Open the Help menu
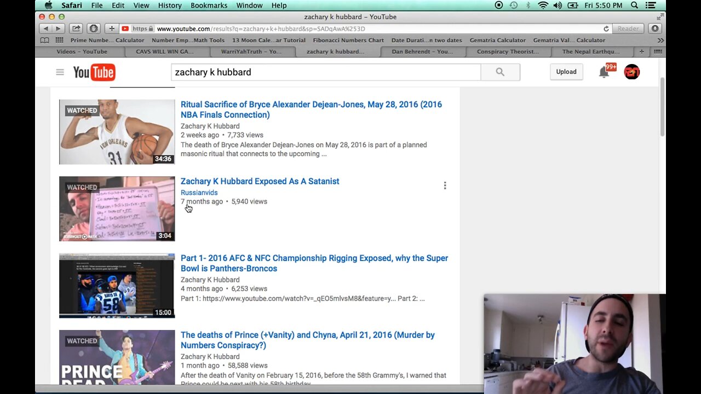Image resolution: width=701 pixels, height=394 pixels. pyautogui.click(x=279, y=5)
